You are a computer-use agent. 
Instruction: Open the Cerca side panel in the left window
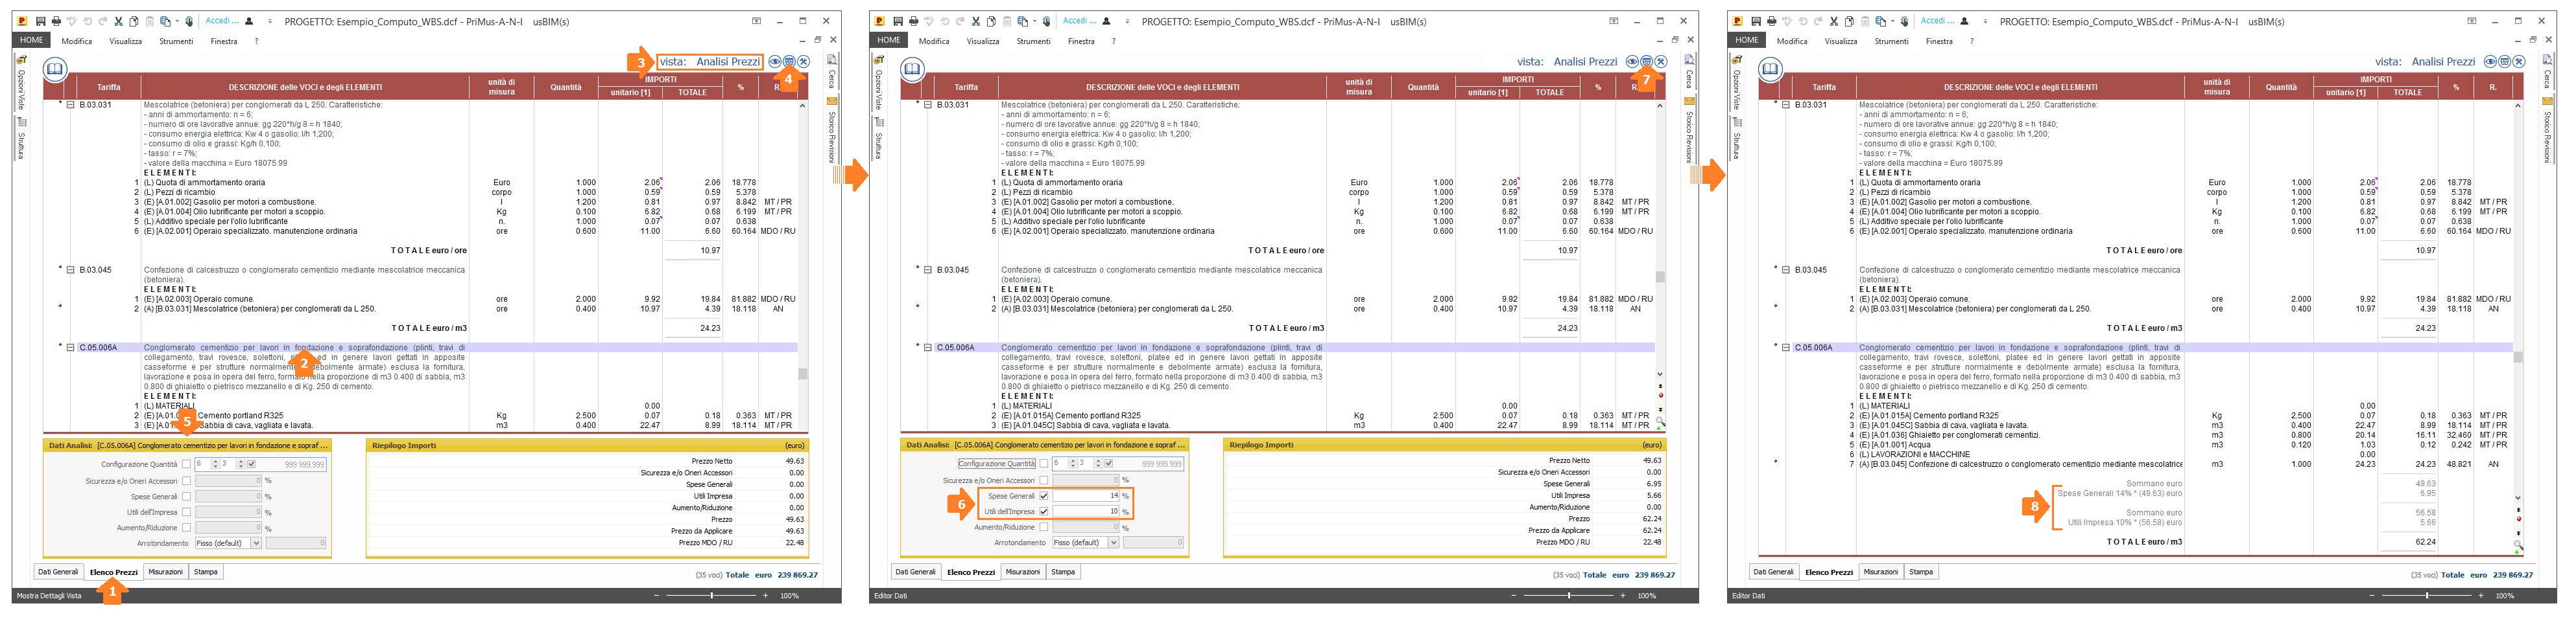point(831,72)
